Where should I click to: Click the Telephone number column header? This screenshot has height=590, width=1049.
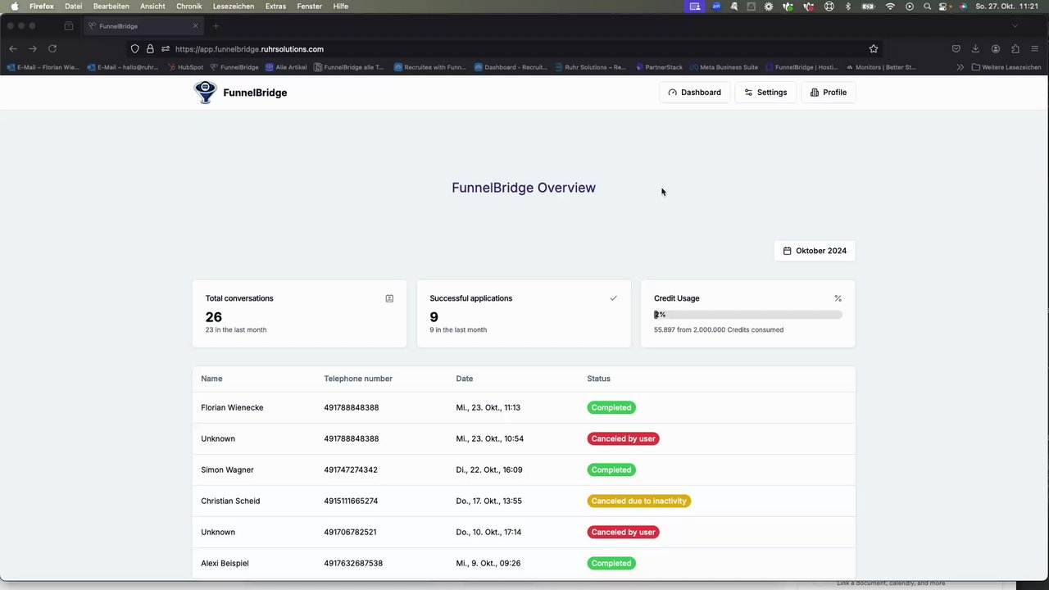(x=358, y=379)
